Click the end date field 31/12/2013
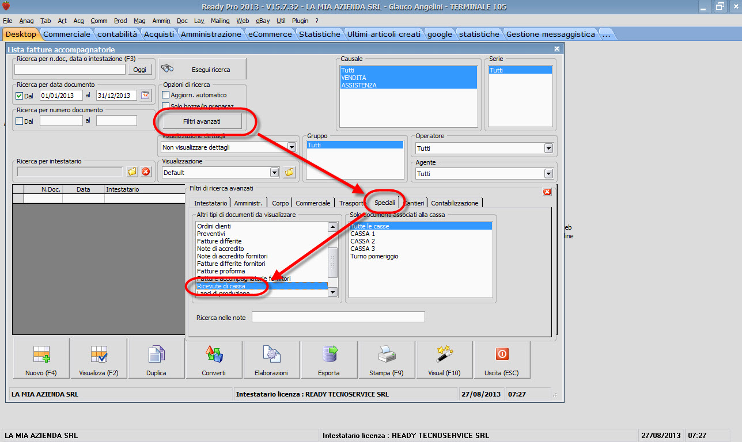Image resolution: width=742 pixels, height=442 pixels. 116,96
